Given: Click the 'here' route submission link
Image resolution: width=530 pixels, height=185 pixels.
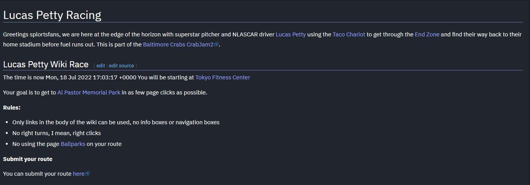Looking at the screenshot, I should pos(79,174).
